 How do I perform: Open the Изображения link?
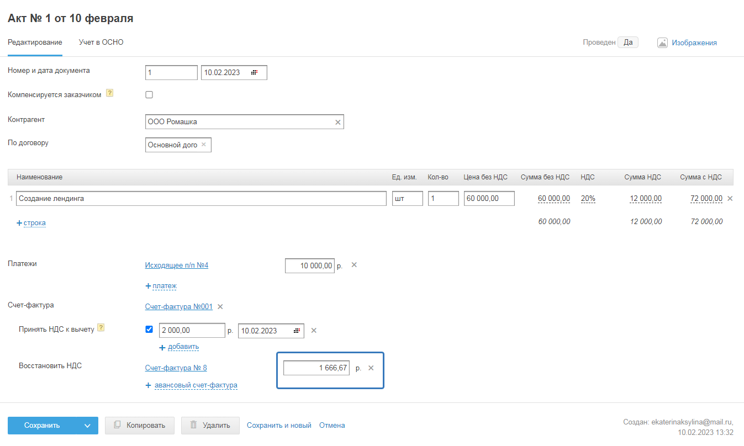[694, 43]
